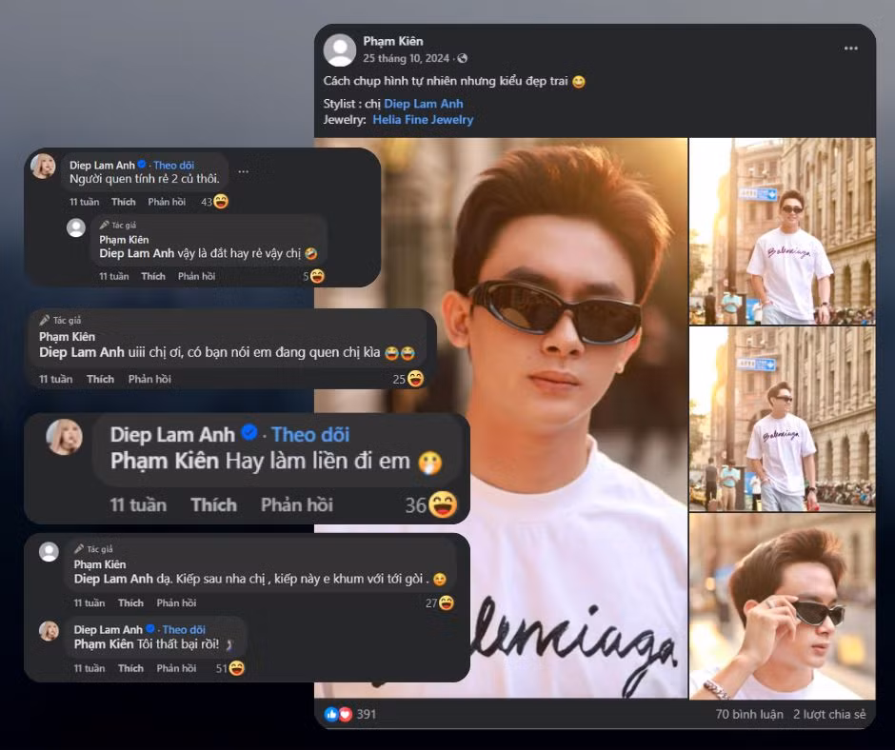The width and height of the screenshot is (895, 750).
Task: Open Diep Lam Anh stylist tag in caption
Action: 423,104
